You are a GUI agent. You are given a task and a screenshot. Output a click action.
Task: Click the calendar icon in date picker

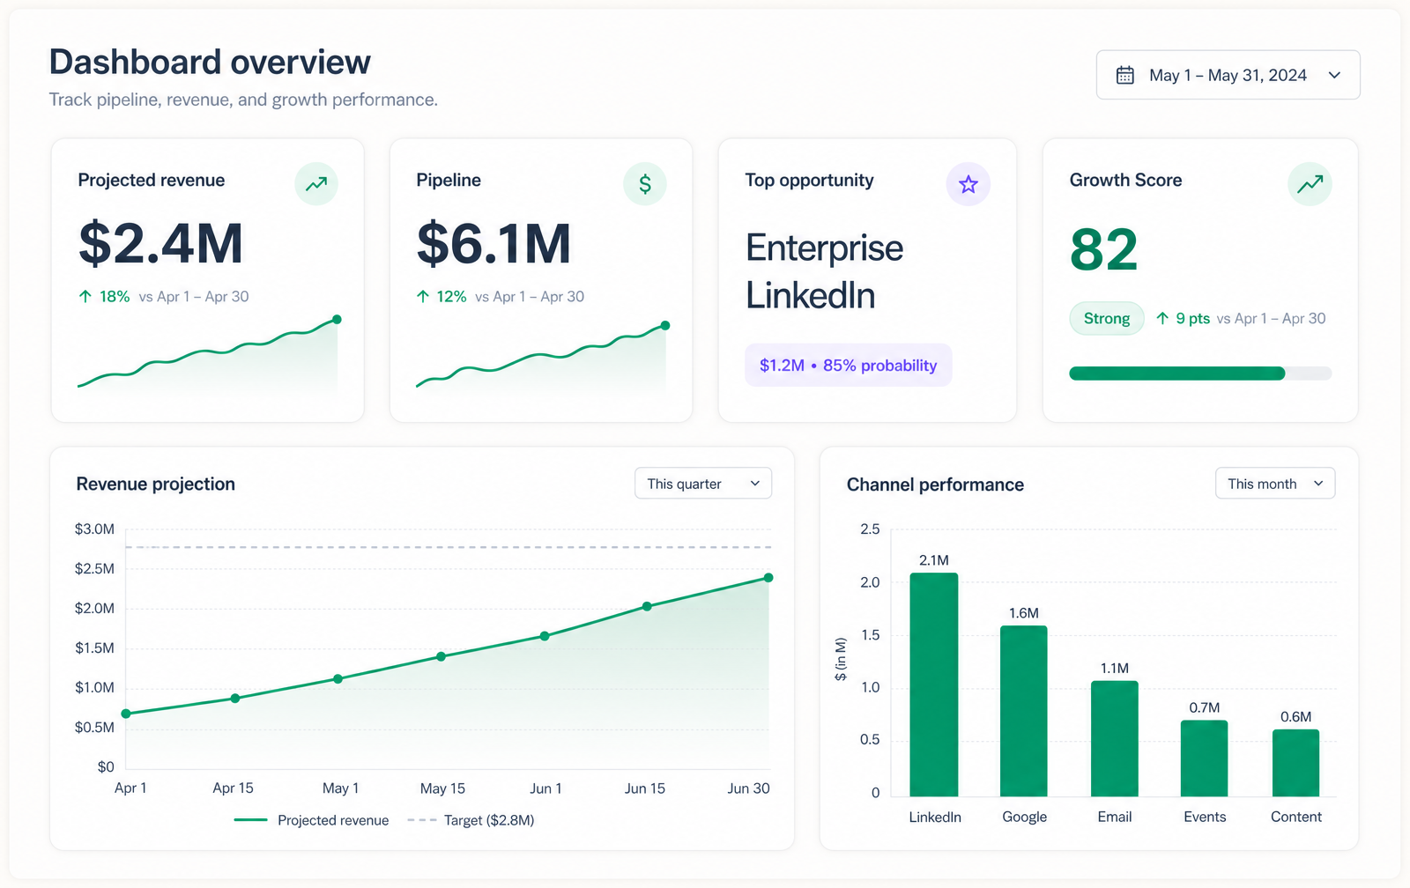(x=1125, y=75)
